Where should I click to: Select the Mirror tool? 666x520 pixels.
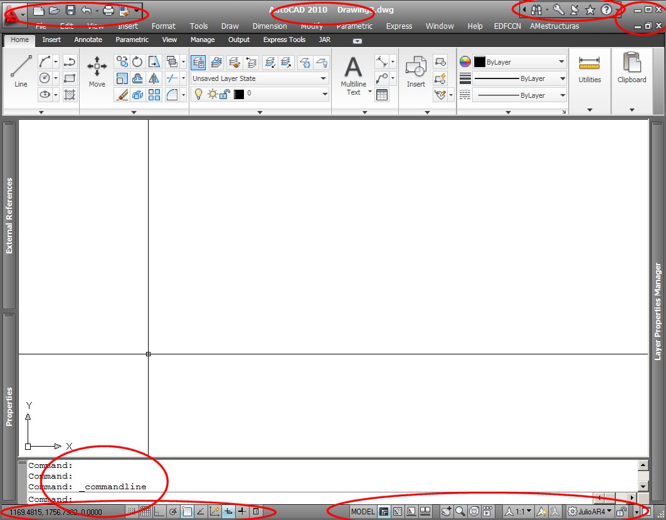154,78
